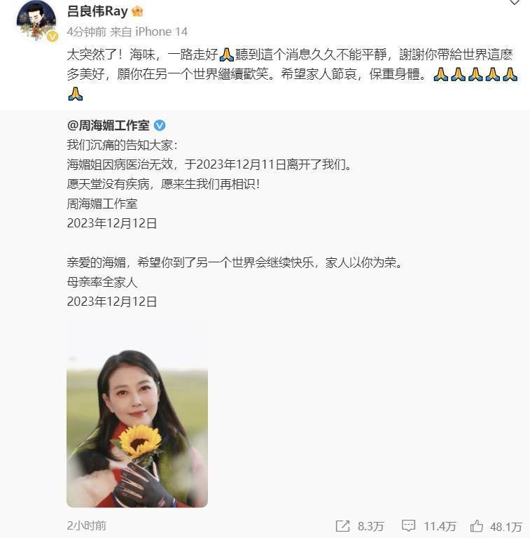Click the repost share icon
This screenshot has height=538, width=530.
[x=342, y=525]
